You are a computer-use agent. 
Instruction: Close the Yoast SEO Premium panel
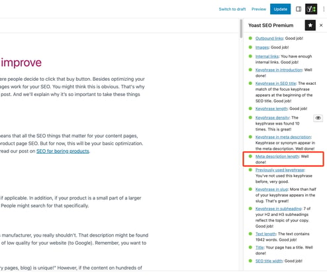pyautogui.click(x=321, y=25)
